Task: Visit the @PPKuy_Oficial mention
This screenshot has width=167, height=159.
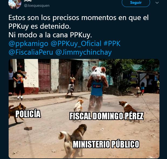Action: [76, 44]
